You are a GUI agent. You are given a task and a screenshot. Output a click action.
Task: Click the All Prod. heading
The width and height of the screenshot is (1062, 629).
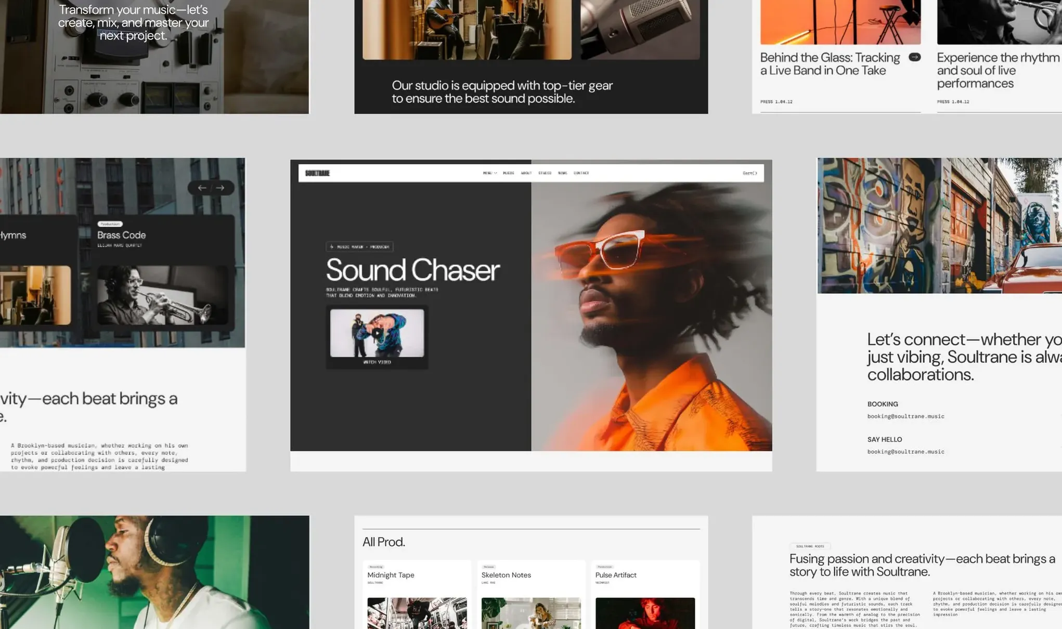pyautogui.click(x=383, y=542)
